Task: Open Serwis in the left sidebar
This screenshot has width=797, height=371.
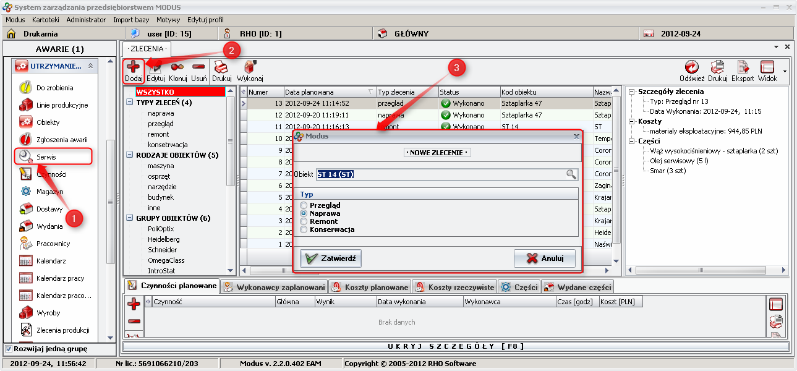Action: click(46, 157)
